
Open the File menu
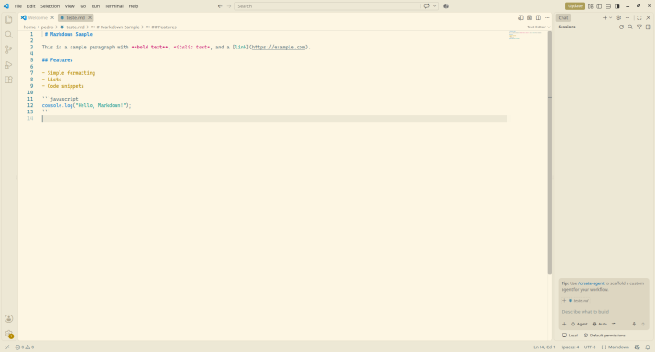[18, 6]
